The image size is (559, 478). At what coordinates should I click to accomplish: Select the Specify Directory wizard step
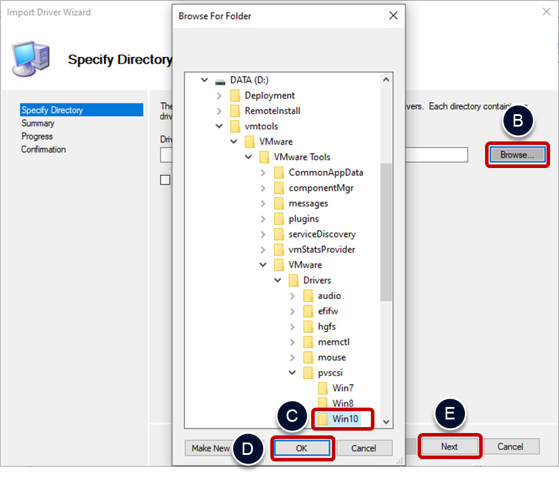tap(52, 110)
